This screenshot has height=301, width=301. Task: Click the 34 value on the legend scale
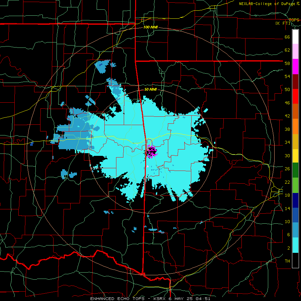(287, 142)
